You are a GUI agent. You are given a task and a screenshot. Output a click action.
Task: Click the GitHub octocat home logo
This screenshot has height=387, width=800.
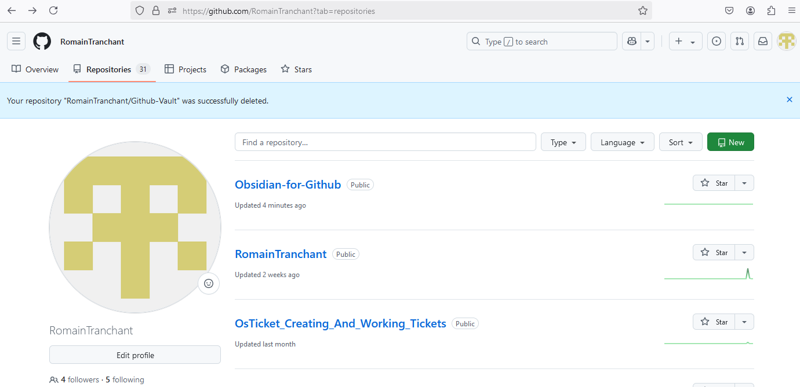click(x=42, y=40)
